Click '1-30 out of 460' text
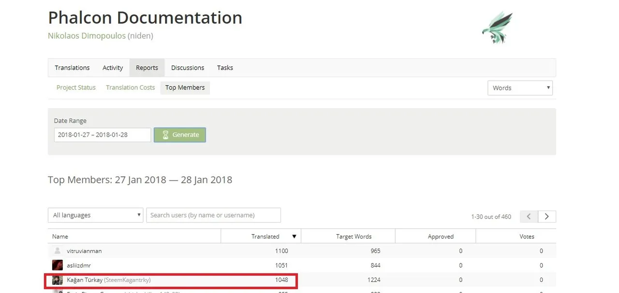The image size is (619, 293). tap(491, 217)
